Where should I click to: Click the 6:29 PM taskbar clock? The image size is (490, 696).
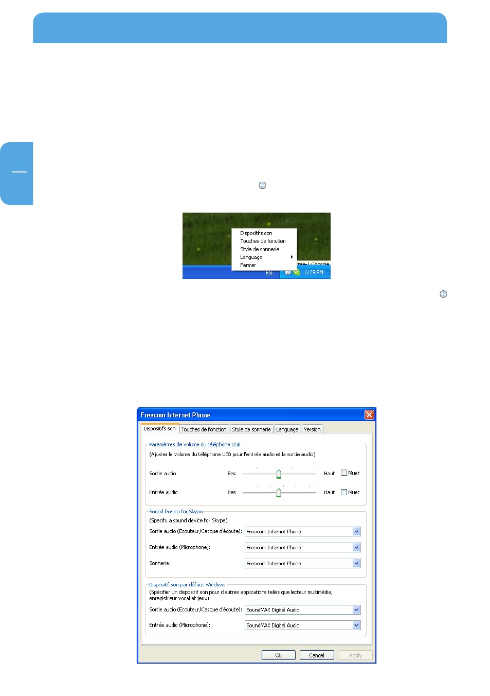click(x=314, y=272)
